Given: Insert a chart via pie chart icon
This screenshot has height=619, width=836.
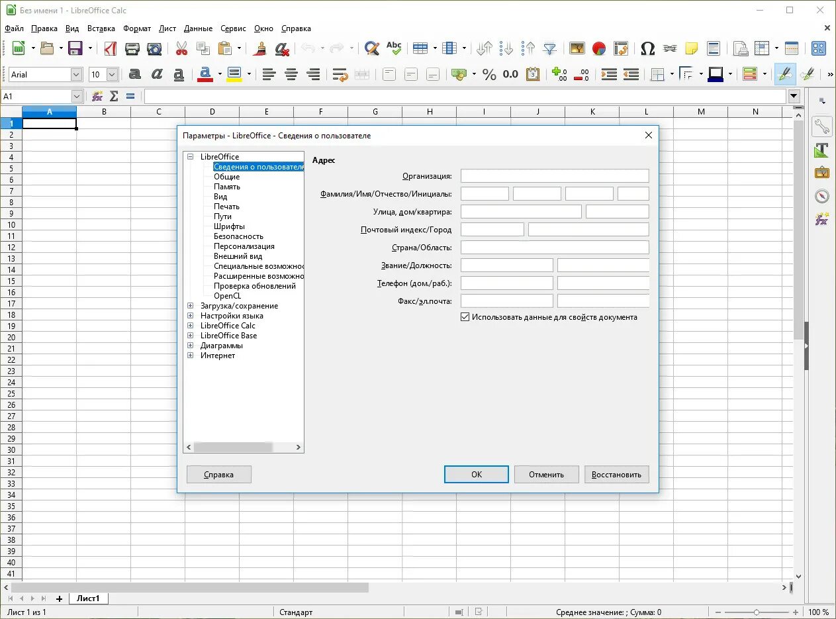Looking at the screenshot, I should click(599, 48).
